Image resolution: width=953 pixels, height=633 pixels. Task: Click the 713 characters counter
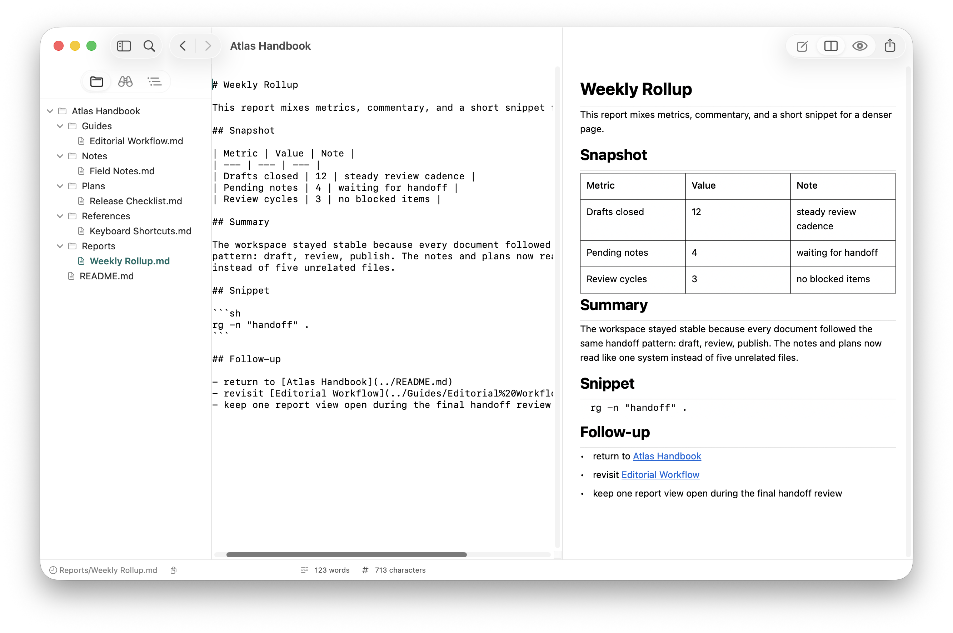click(x=400, y=570)
